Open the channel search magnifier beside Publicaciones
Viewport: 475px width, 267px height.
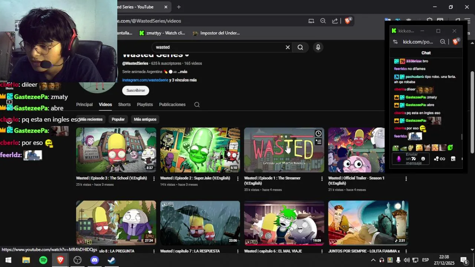point(197,105)
